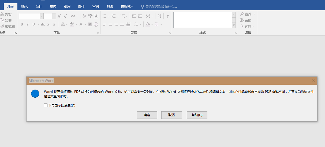Apply superscript formatting
Viewport: 325px width, 147px height.
click(54, 24)
